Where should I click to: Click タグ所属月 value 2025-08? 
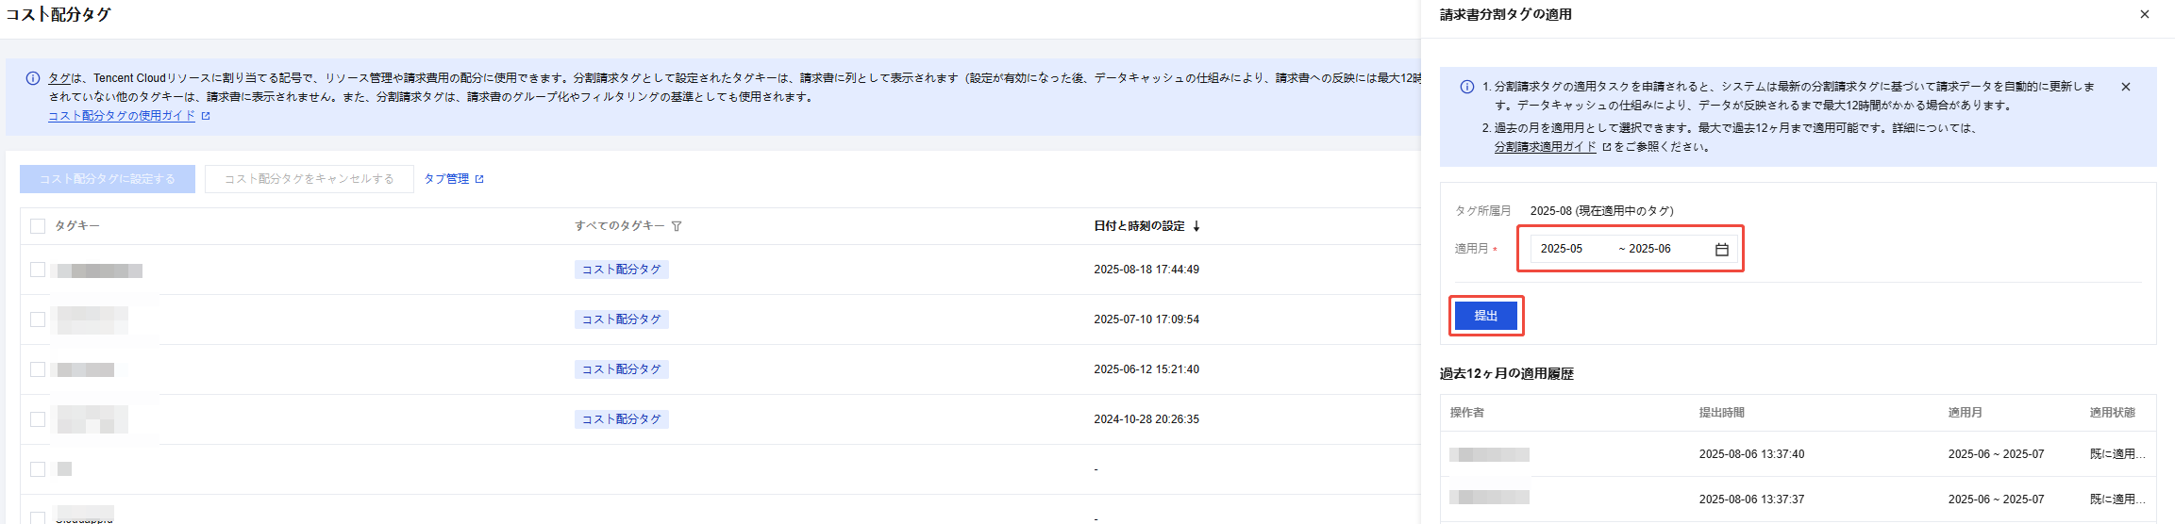1602,211
